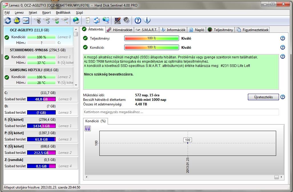The image size is (293, 192).
Task: Click the Újratesztelés button
Action: pos(263,97)
